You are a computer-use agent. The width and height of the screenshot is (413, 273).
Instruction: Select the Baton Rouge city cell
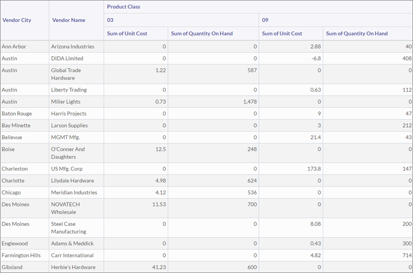[17, 113]
